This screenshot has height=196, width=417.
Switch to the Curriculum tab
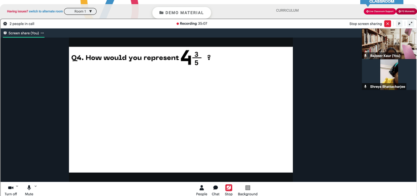[287, 10]
